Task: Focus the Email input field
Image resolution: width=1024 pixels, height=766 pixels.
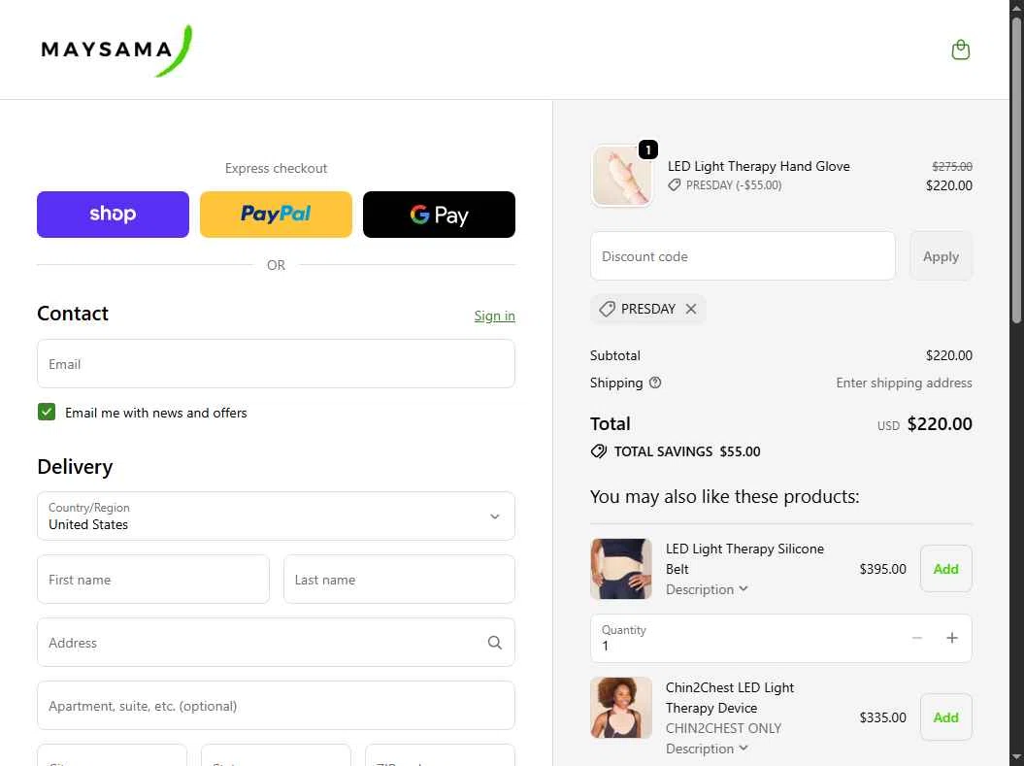Action: 276,364
